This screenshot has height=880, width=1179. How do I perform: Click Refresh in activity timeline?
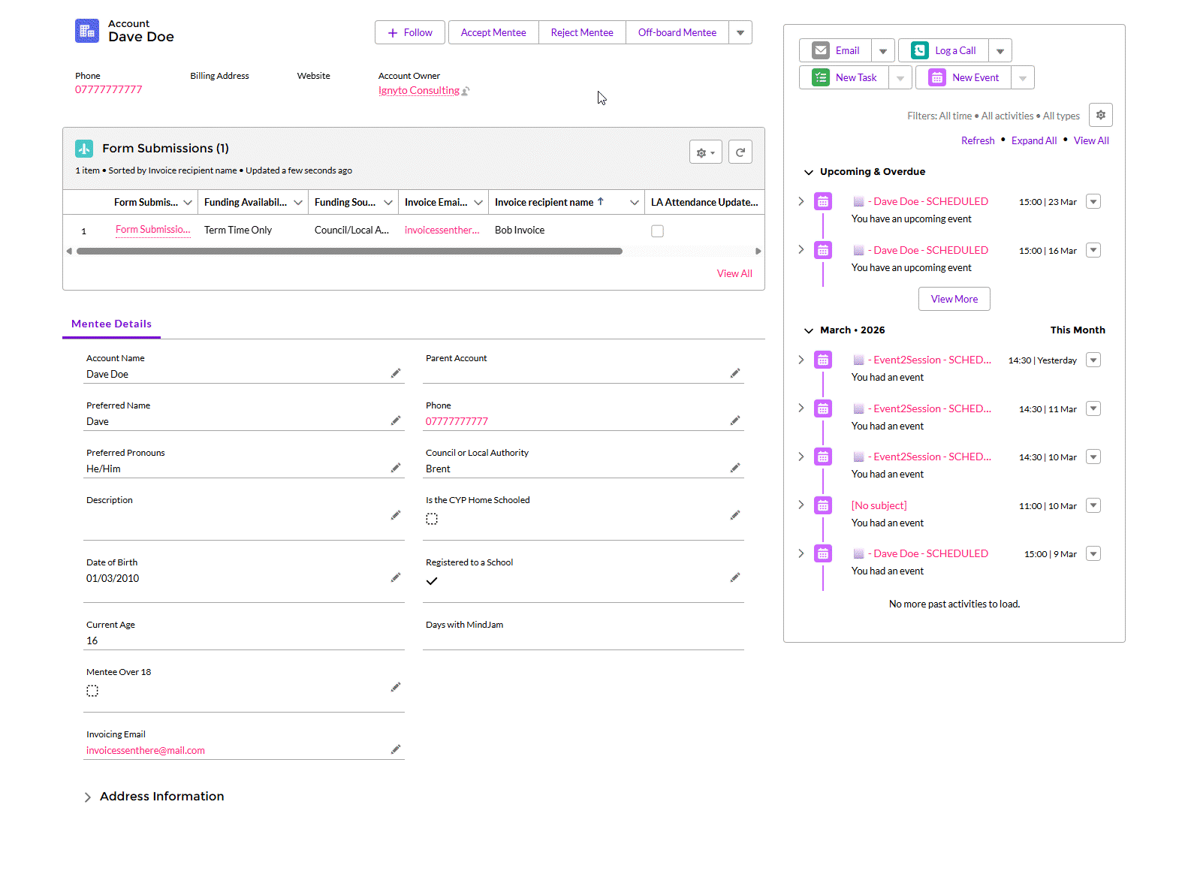[978, 140]
